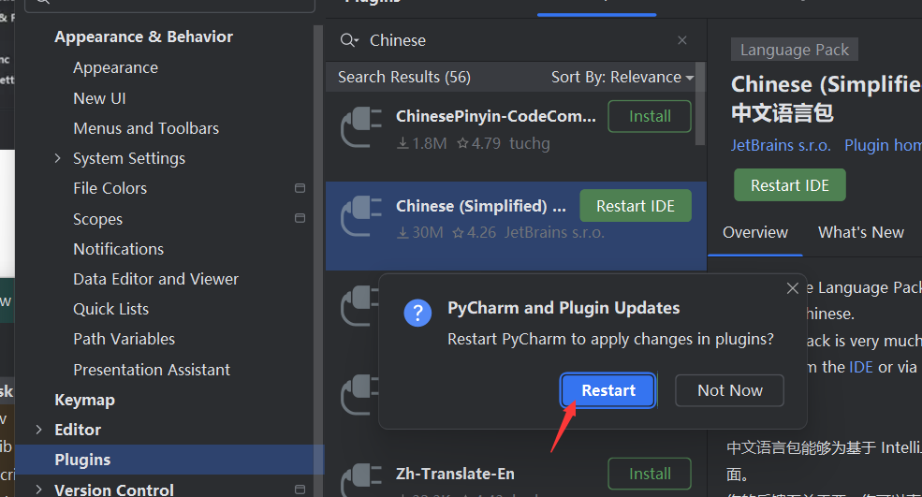Open the Sort By: Relevance dropdown
This screenshot has height=497, width=922.
(x=622, y=77)
